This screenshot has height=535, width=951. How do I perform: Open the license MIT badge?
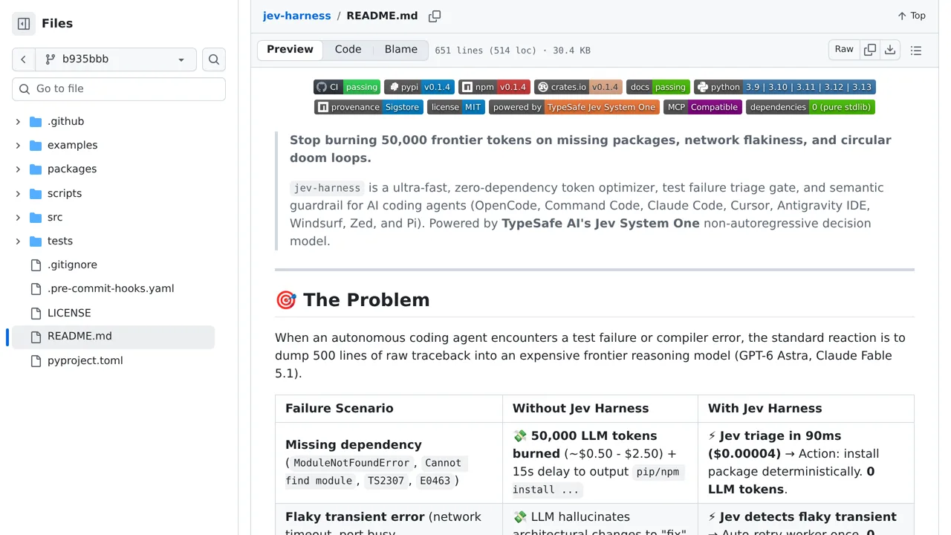coord(456,107)
